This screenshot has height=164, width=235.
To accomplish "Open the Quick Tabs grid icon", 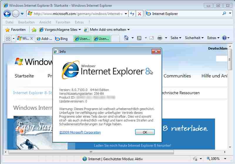I will pyautogui.click(x=8, y=38).
